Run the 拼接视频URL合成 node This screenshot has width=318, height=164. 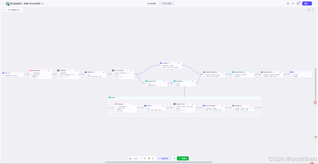click(x=280, y=72)
